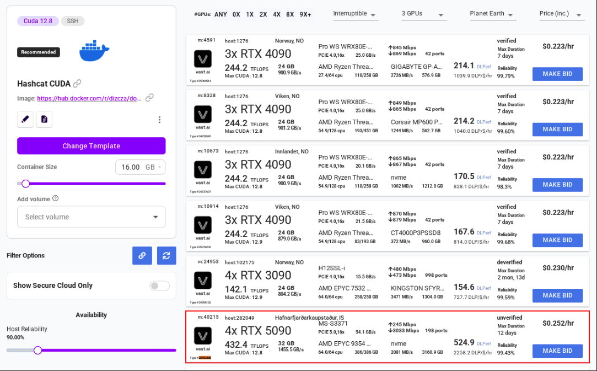The height and width of the screenshot is (371, 597).
Task: Click 4x RTX 3090 title text
Action: (x=258, y=276)
